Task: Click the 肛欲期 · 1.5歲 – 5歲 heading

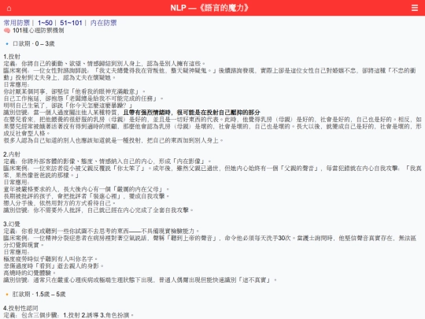Action: tap(39, 294)
